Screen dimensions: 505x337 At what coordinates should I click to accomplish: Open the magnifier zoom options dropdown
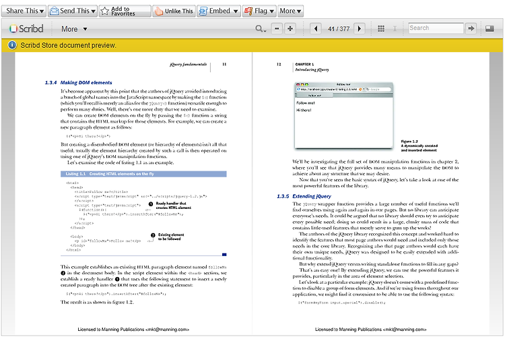tap(261, 29)
